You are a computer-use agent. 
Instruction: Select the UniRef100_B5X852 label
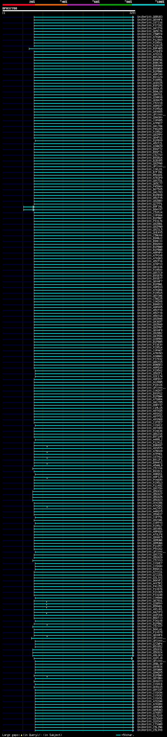tap(150, 647)
